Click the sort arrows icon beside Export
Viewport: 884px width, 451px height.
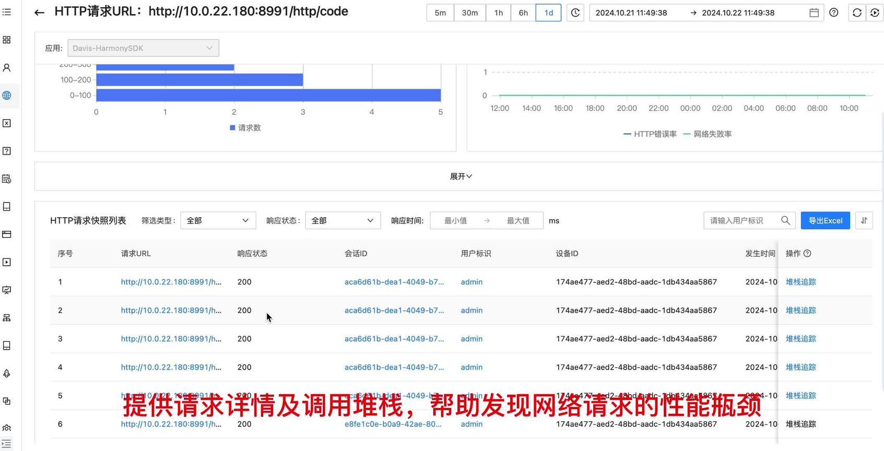(864, 220)
